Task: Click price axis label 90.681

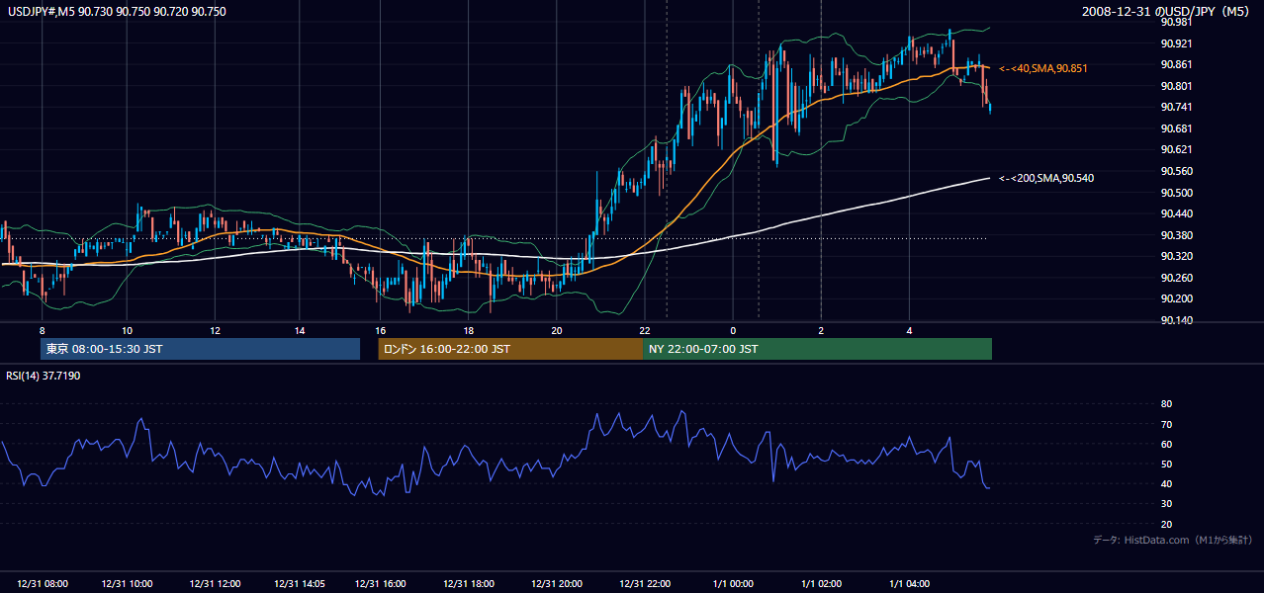Action: coord(1176,128)
